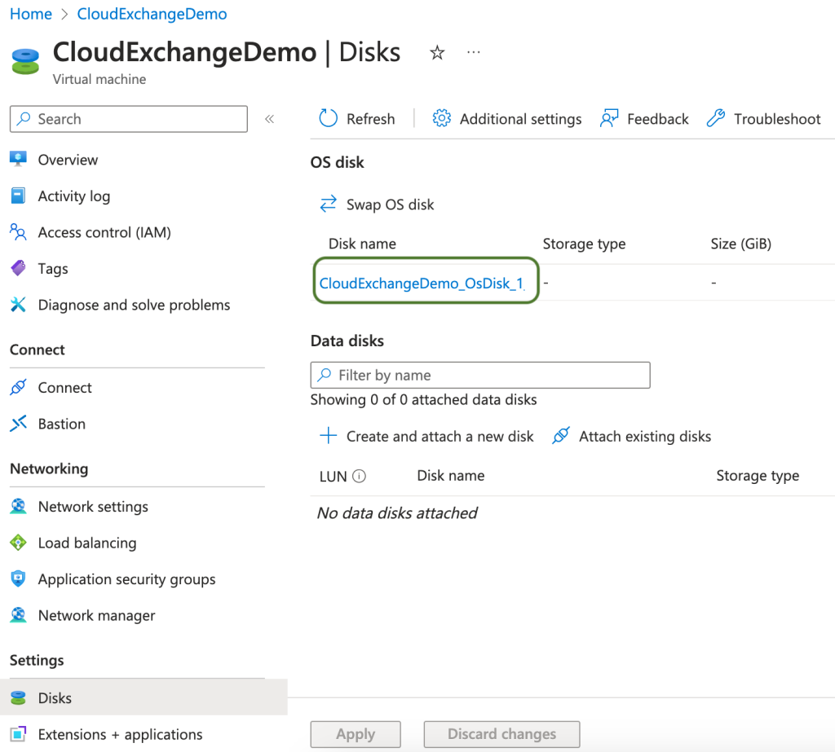Click the Troubleshoot wrench icon
Screen dimensions: 835x752
click(x=716, y=118)
